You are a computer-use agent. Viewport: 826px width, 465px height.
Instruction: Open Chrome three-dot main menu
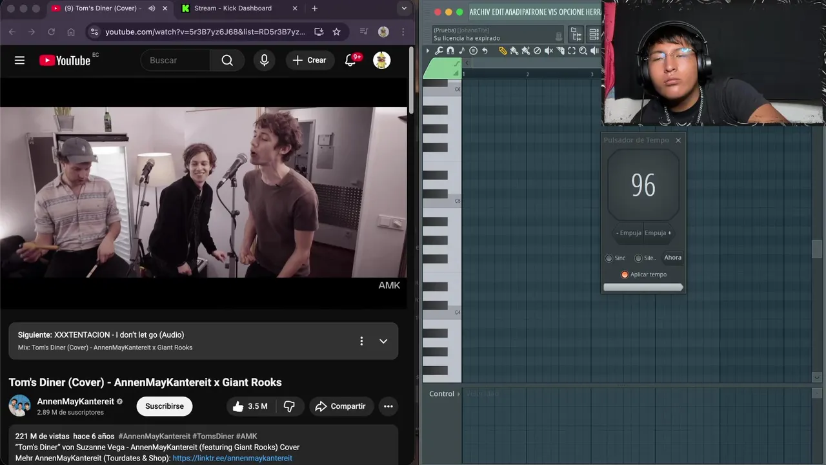(x=403, y=32)
